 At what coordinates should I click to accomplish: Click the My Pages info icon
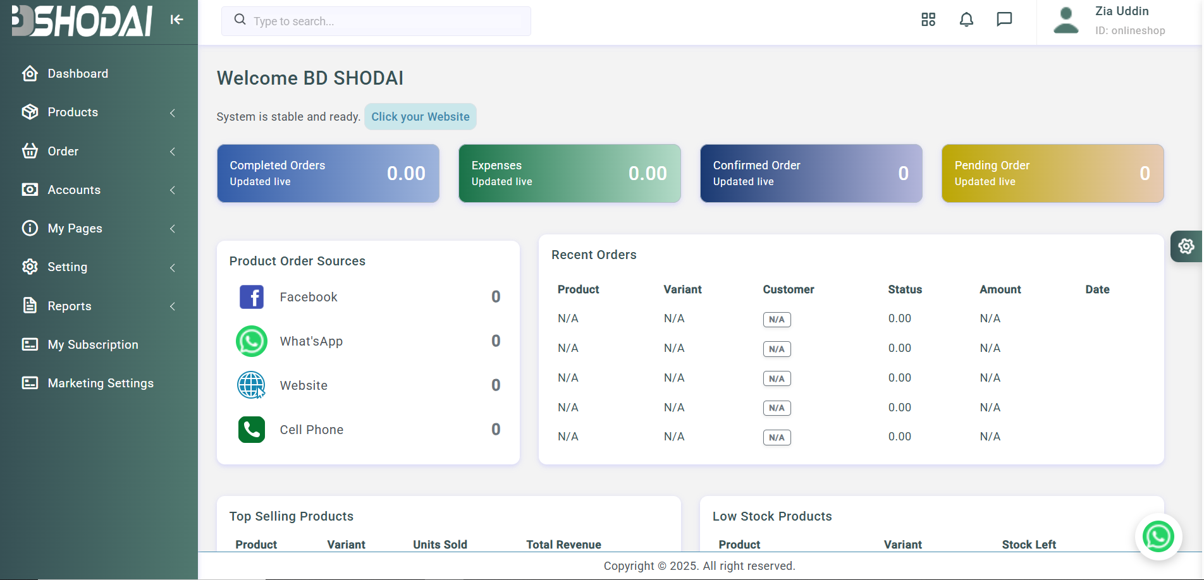click(x=30, y=228)
